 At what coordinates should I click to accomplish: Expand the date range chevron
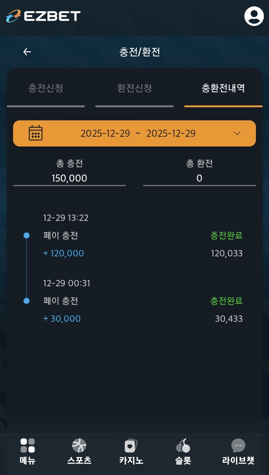click(237, 133)
